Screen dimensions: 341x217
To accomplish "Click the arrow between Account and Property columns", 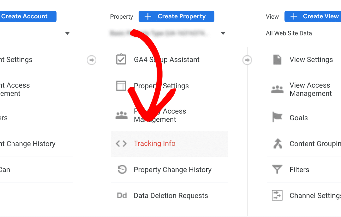I will (x=92, y=60).
